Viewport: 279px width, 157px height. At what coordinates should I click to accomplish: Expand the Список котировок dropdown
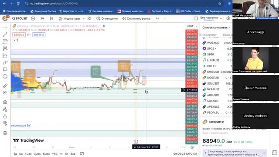[x=216, y=27]
